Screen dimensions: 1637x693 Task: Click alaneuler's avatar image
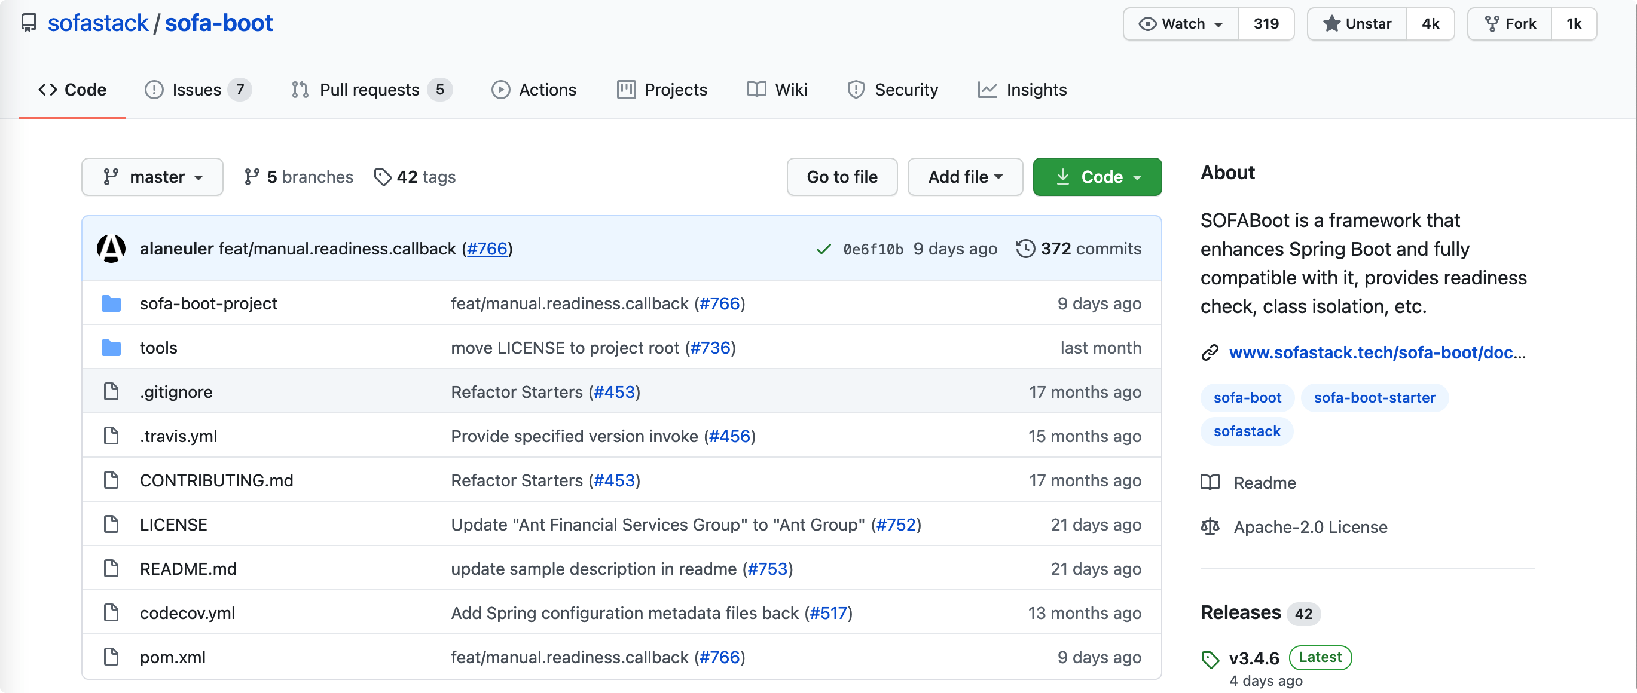(111, 249)
